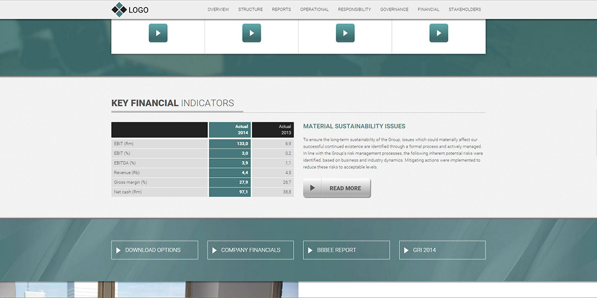Go to the Reports menu item
Viewport: 597px width, 298px height.
point(281,10)
